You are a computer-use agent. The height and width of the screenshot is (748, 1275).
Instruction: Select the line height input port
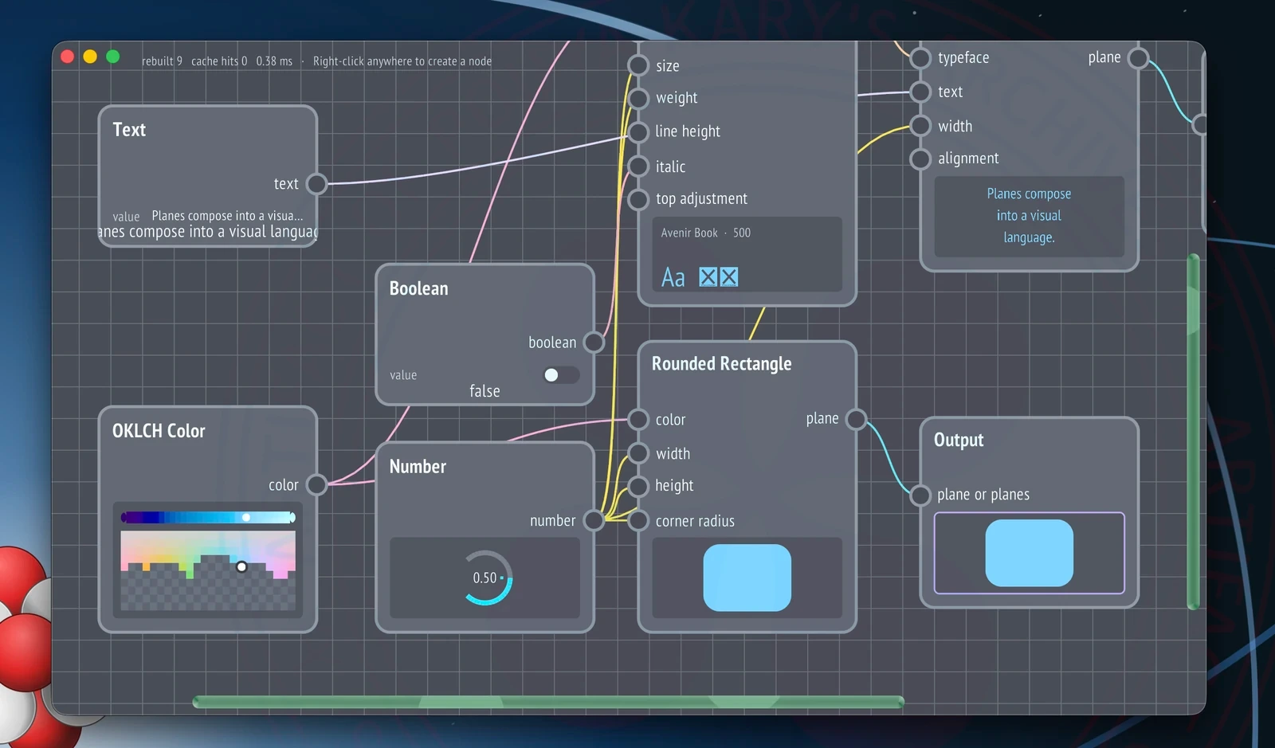(x=638, y=131)
